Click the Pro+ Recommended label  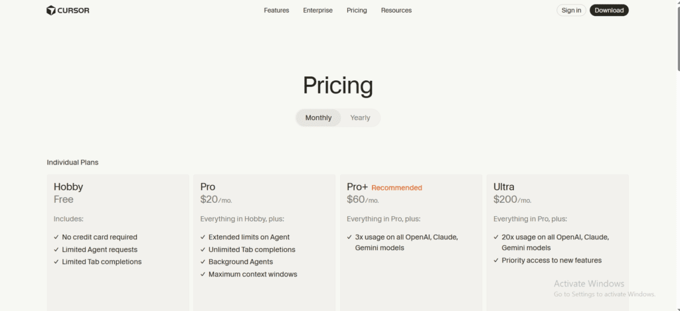[396, 188]
